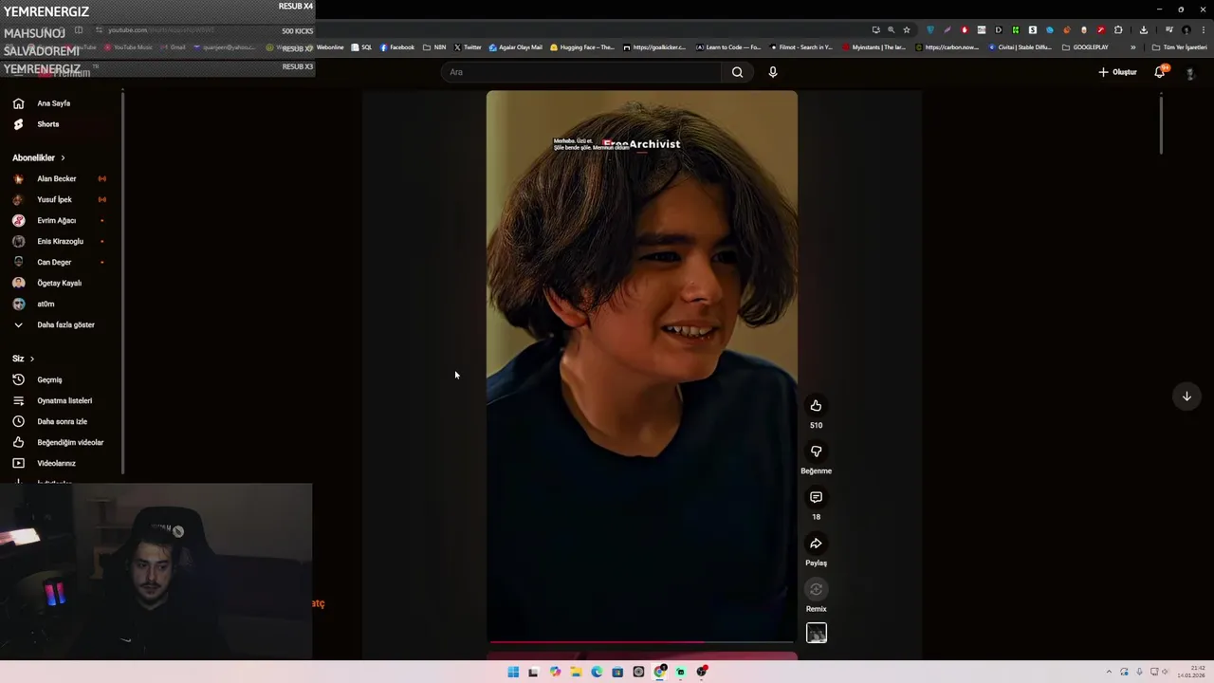
Task: Expand the Siz section chevron
Action: click(31, 359)
